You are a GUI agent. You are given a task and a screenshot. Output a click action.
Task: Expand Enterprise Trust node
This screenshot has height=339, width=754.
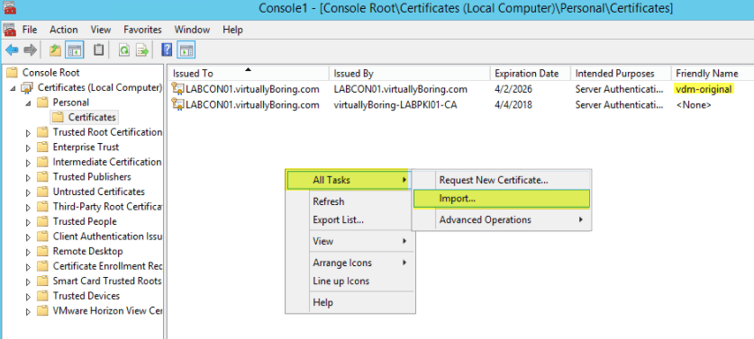[28, 147]
